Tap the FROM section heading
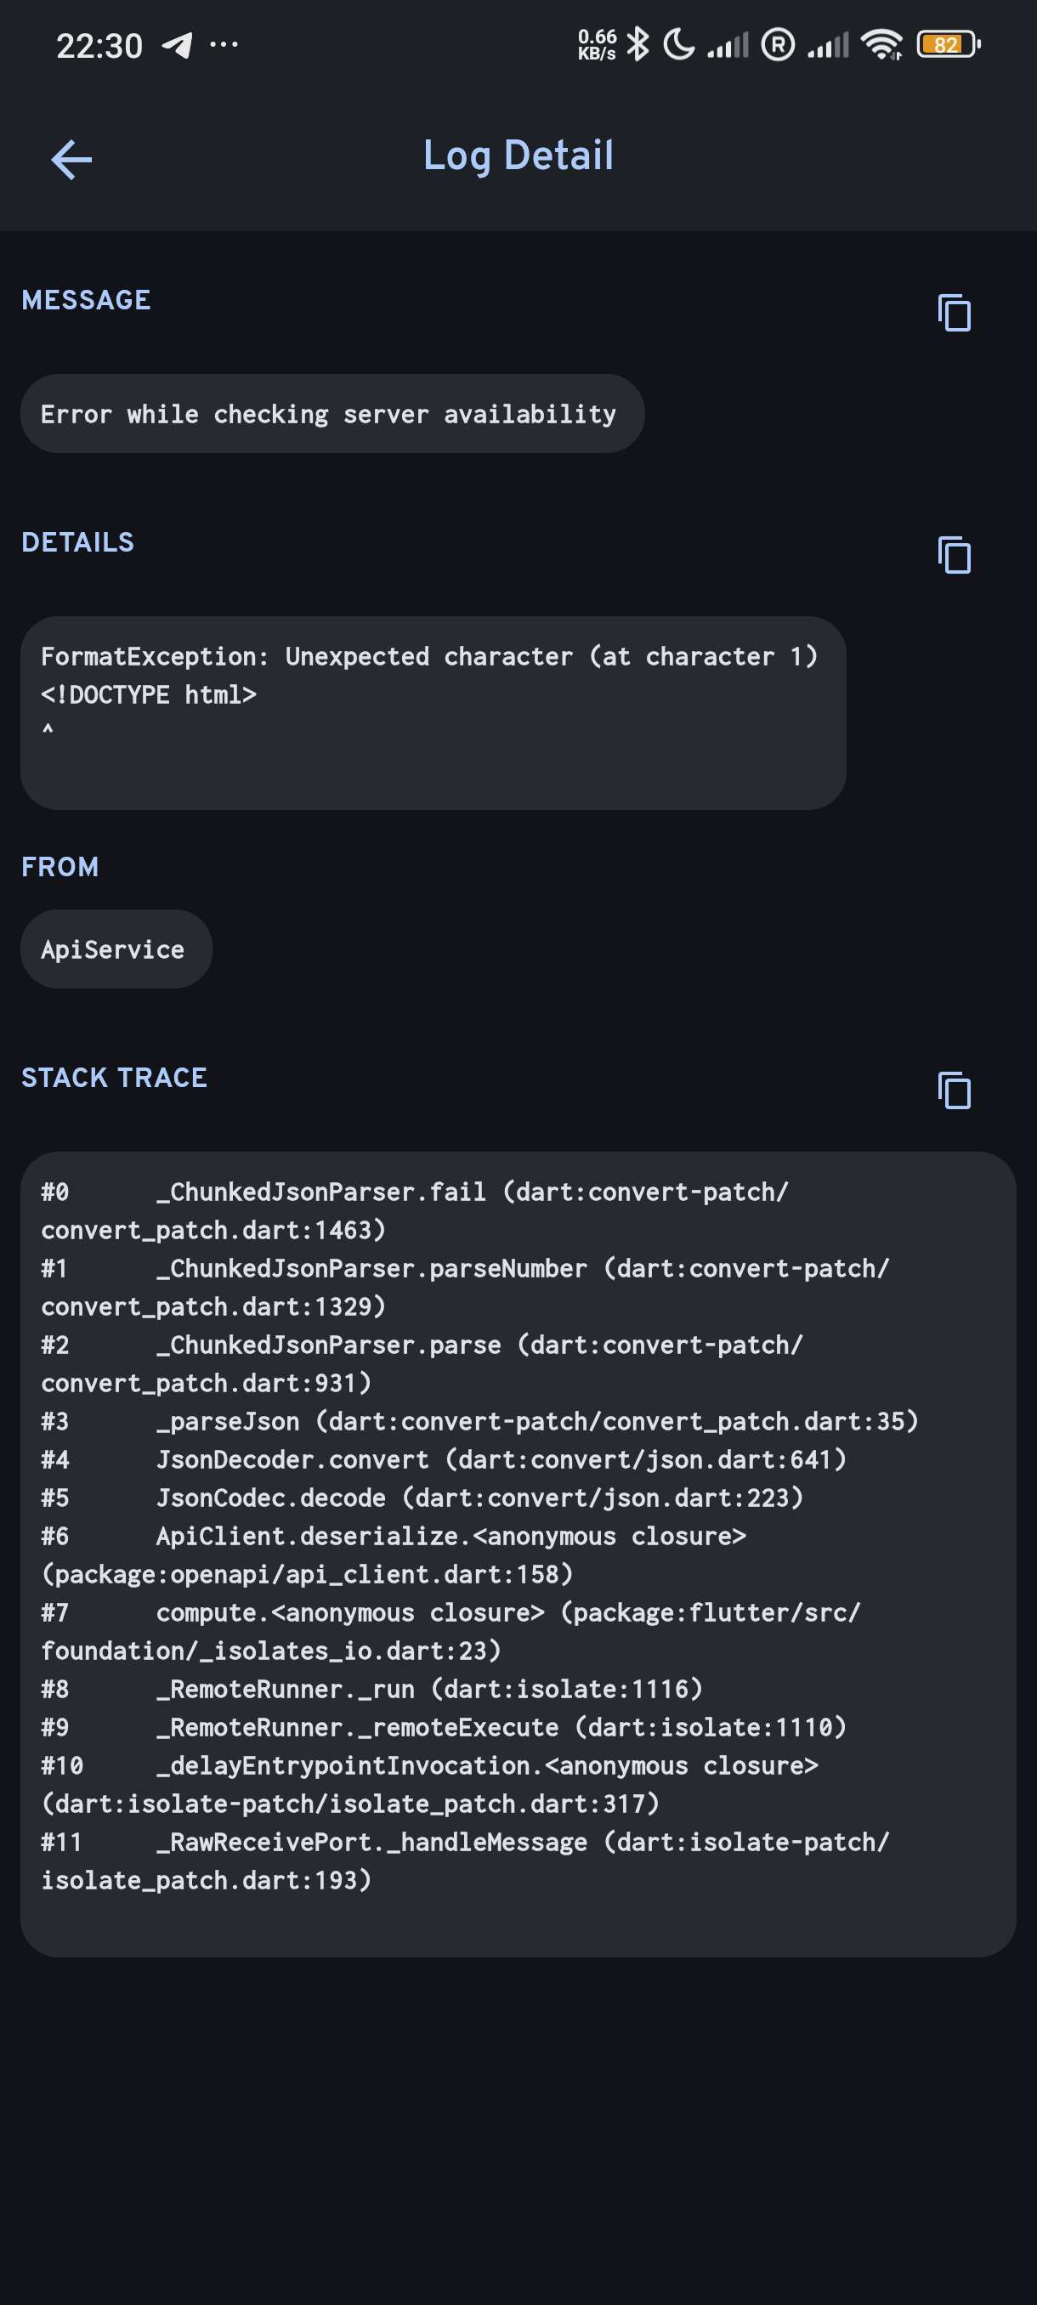1037x2305 pixels. click(60, 866)
